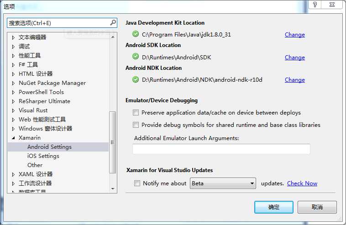The height and width of the screenshot is (225, 346).
Task: Select Other under Xamarin
Action: (x=35, y=165)
